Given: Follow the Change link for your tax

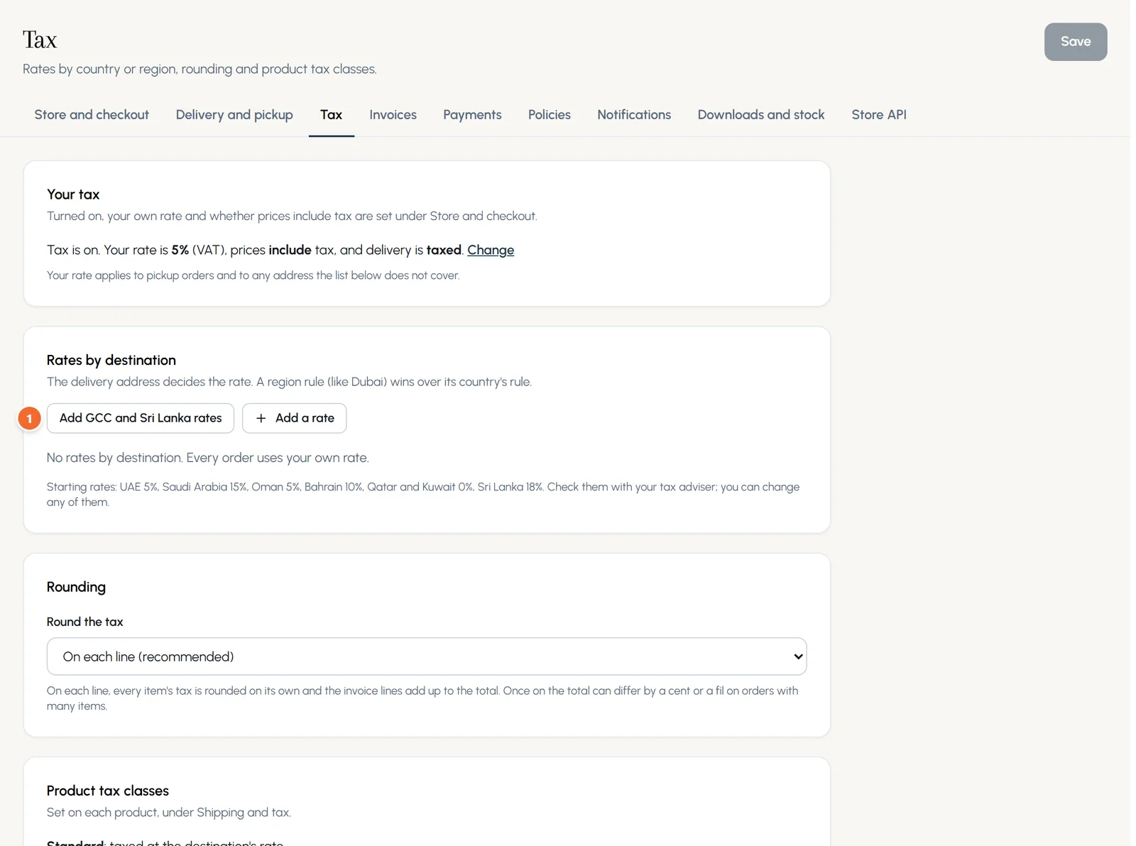Looking at the screenshot, I should [x=491, y=250].
